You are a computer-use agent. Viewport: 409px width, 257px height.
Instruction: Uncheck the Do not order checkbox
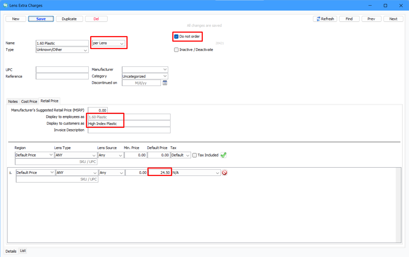tap(176, 36)
